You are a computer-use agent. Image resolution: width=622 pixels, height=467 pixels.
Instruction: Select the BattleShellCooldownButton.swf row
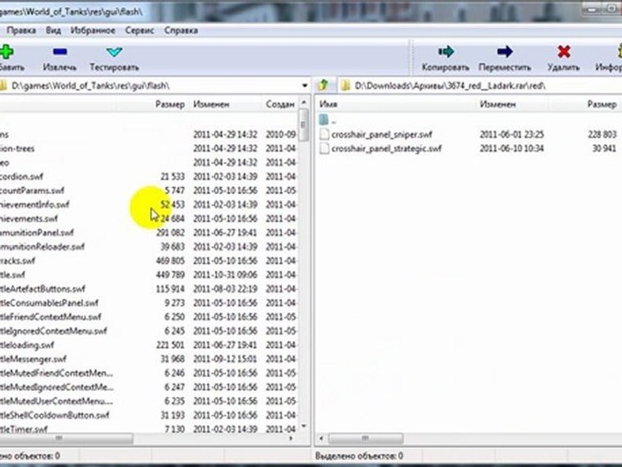[x=149, y=415]
